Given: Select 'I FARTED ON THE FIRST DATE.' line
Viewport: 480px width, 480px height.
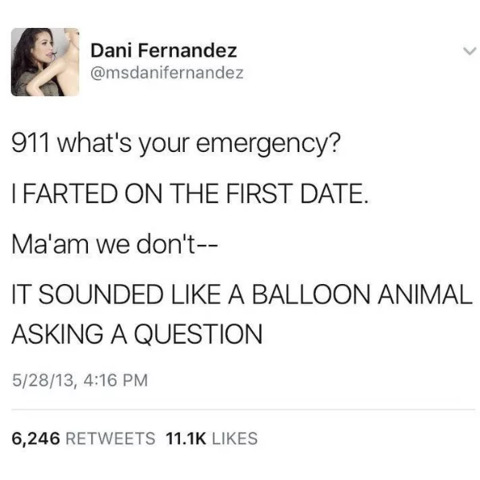Looking at the screenshot, I should coord(190,193).
